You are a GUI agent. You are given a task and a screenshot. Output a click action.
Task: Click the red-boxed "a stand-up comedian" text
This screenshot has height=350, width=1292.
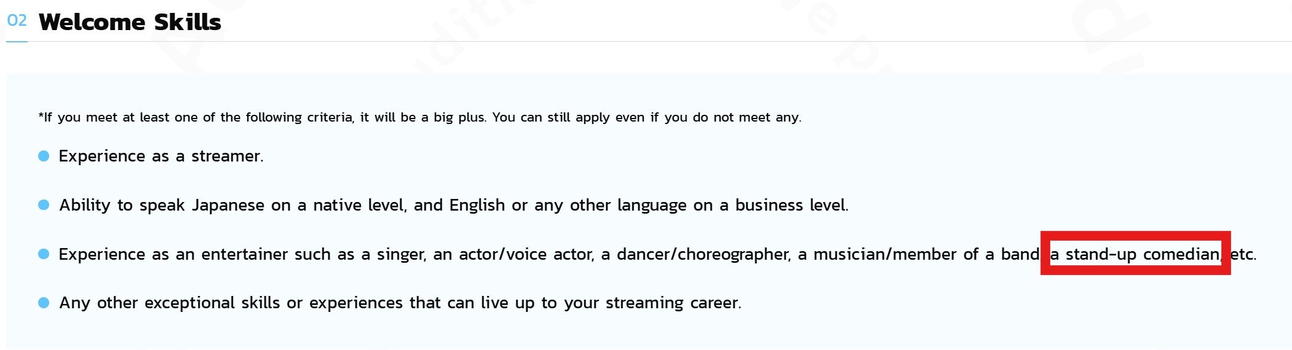(x=1135, y=254)
